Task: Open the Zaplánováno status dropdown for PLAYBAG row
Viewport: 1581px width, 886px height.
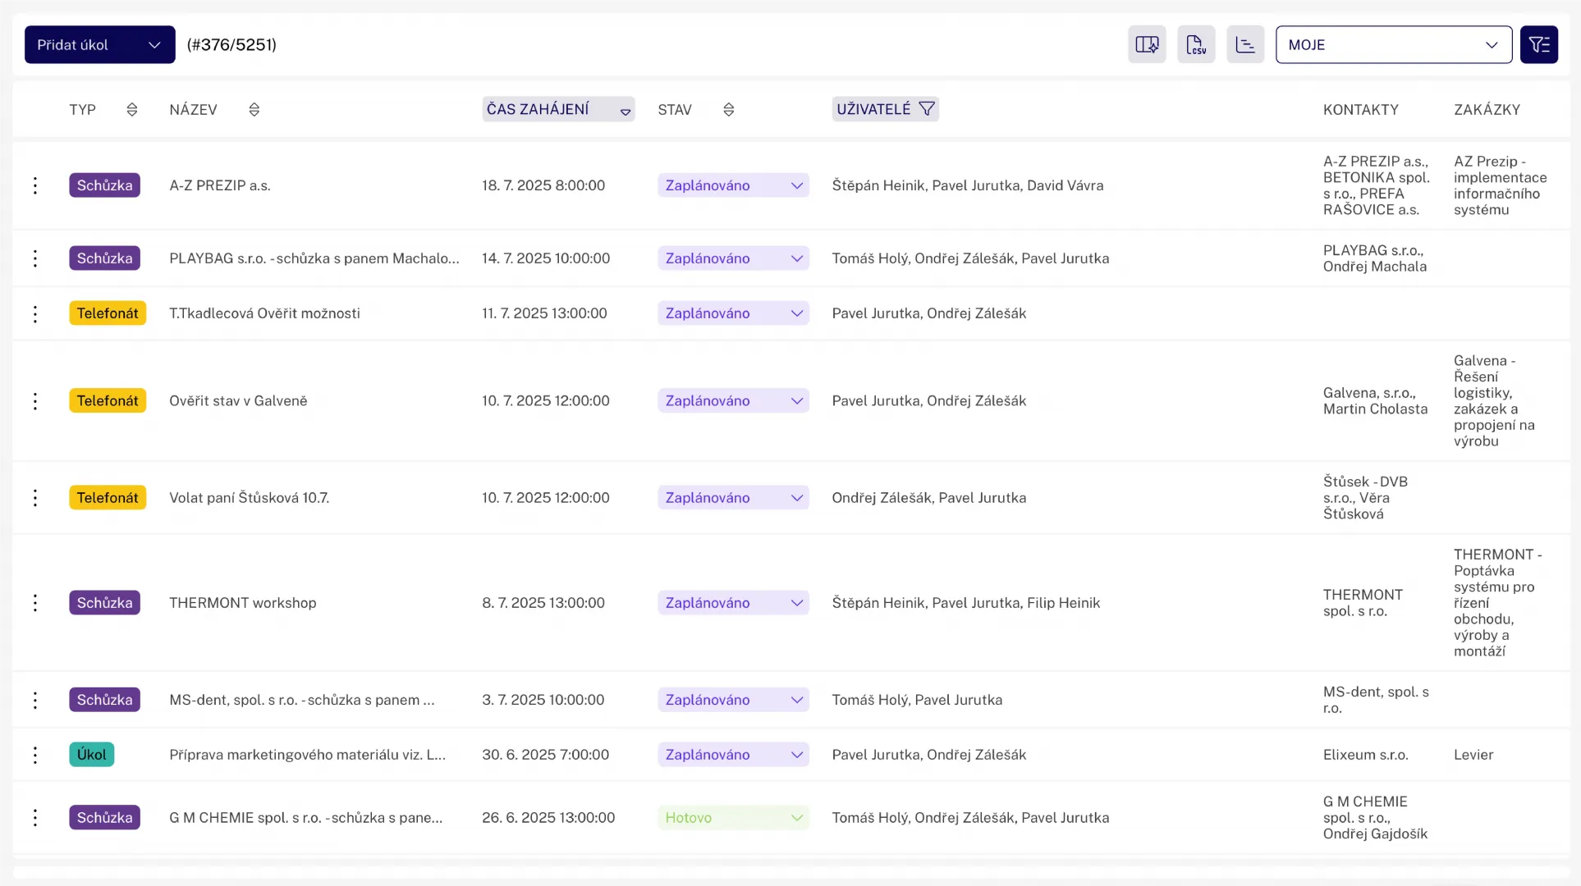Action: tap(732, 258)
